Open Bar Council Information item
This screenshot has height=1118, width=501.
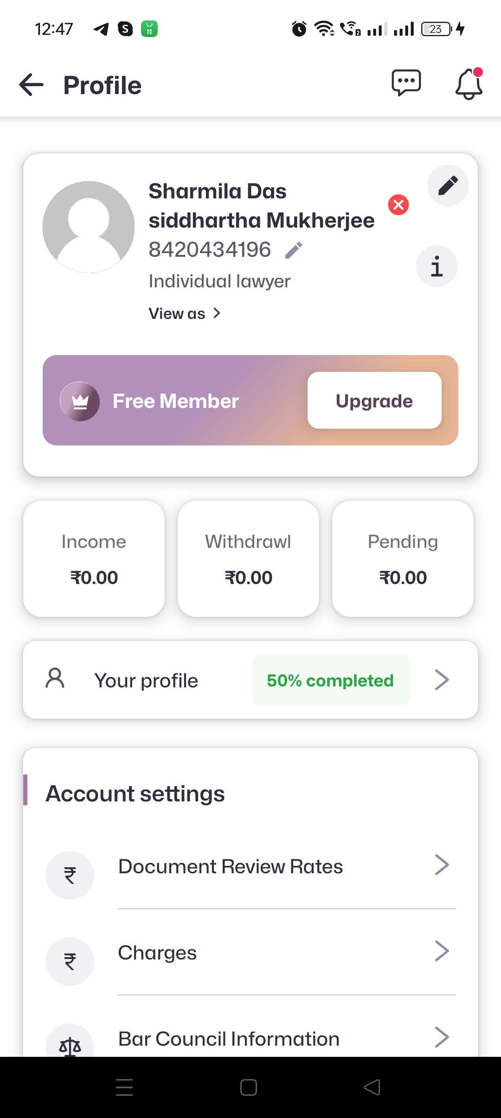click(229, 1039)
